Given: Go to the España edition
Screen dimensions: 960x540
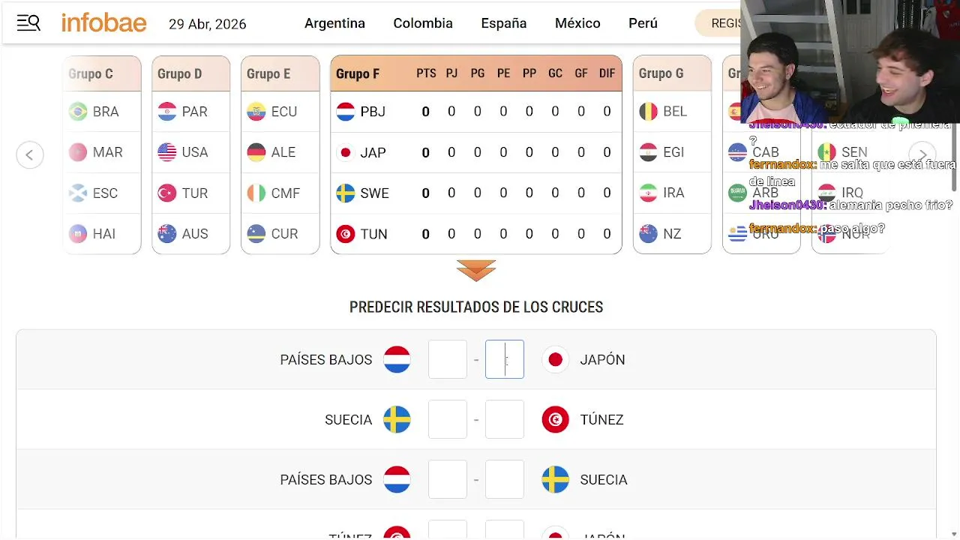Looking at the screenshot, I should [x=504, y=23].
